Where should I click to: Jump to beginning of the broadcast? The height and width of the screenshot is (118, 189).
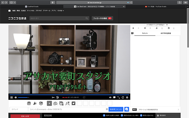[53, 97]
